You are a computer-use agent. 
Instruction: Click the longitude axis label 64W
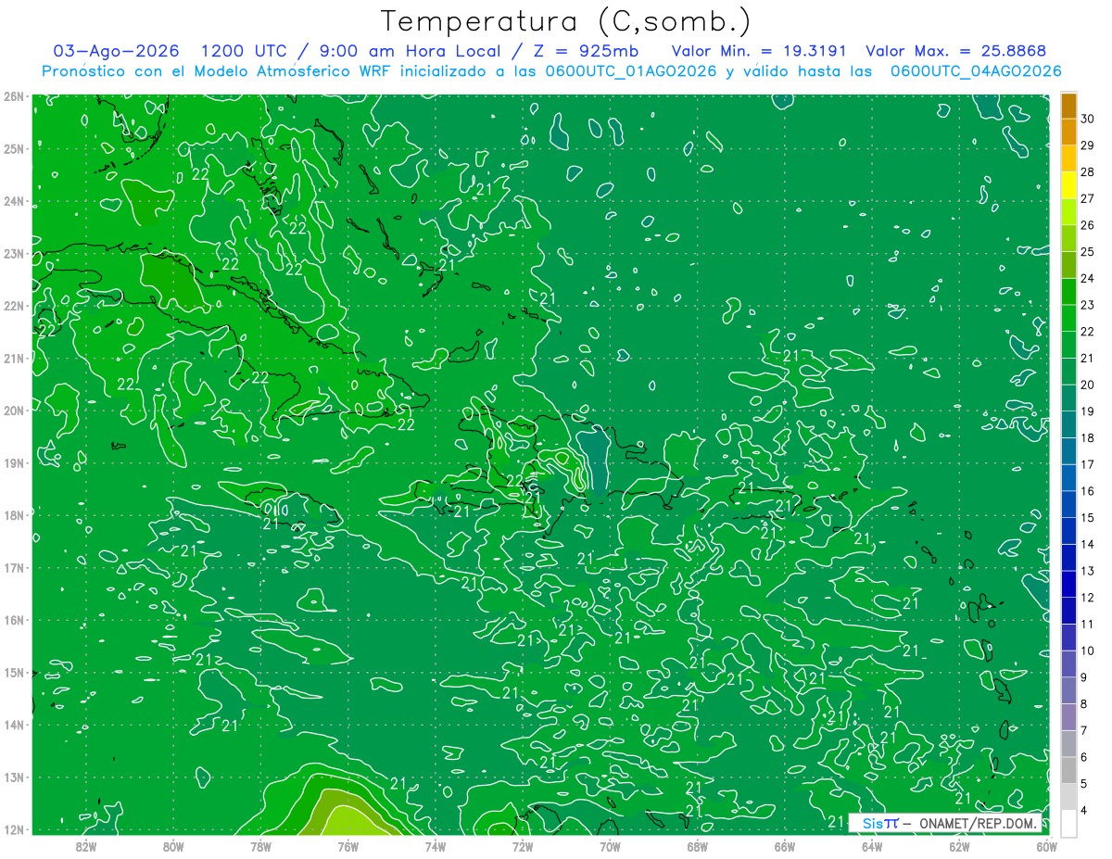pos(872,845)
